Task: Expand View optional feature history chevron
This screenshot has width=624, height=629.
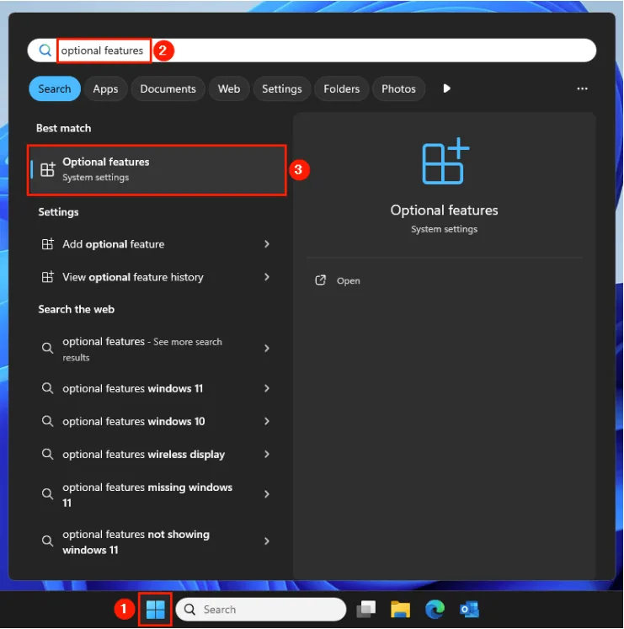Action: 267,277
